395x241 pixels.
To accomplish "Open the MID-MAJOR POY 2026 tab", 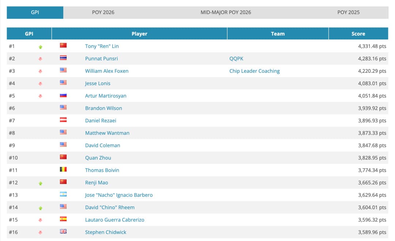I will coord(226,12).
